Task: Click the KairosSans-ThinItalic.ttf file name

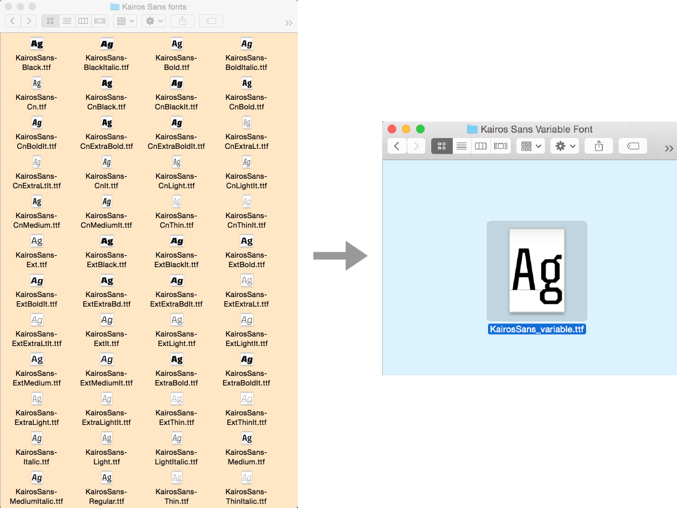Action: 246,497
